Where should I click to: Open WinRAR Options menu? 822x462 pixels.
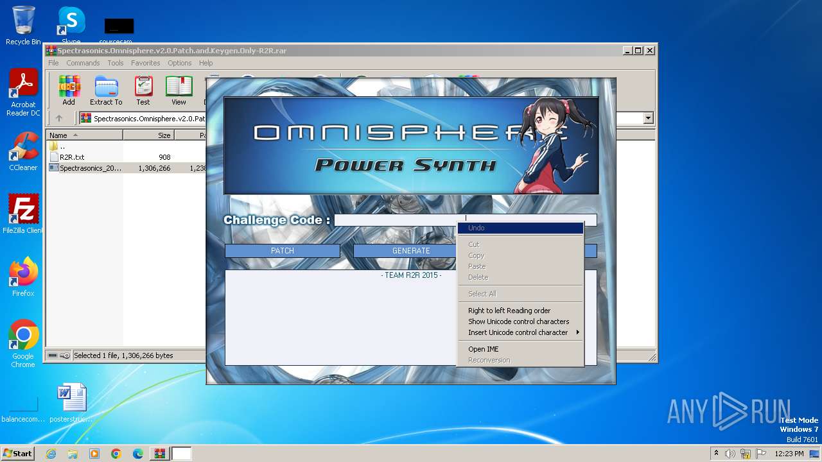pyautogui.click(x=180, y=63)
